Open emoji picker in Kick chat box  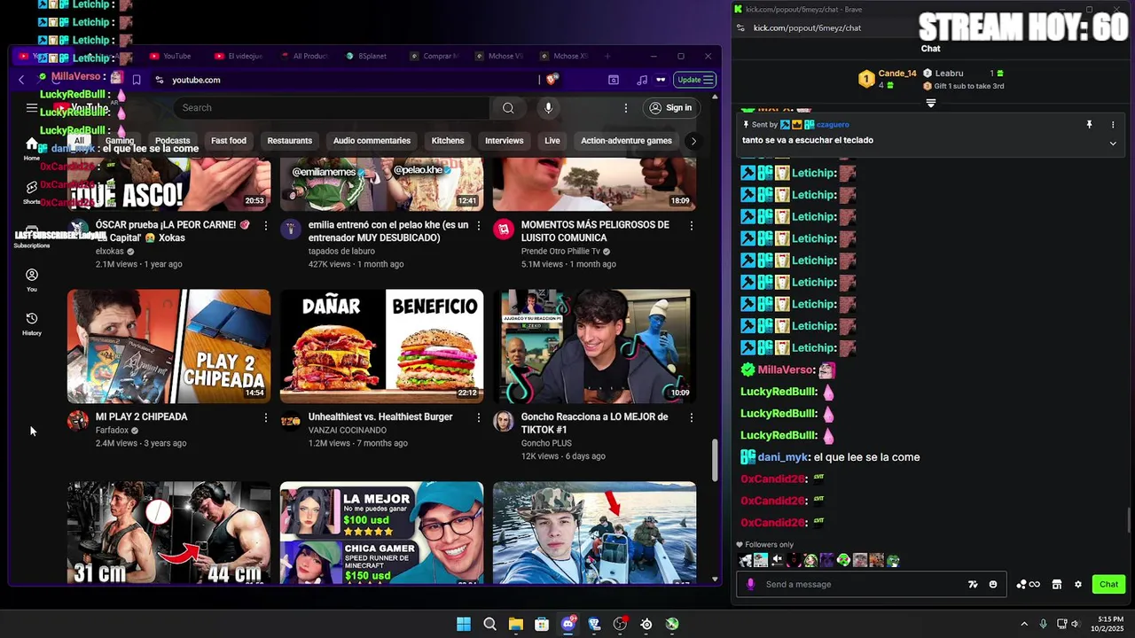pos(993,585)
